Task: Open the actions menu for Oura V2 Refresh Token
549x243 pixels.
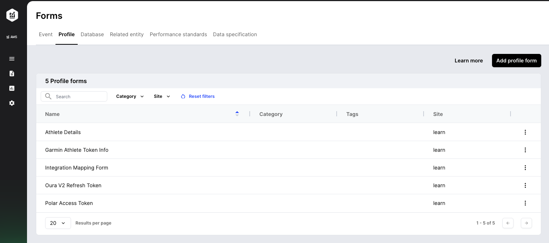Action: pyautogui.click(x=525, y=185)
